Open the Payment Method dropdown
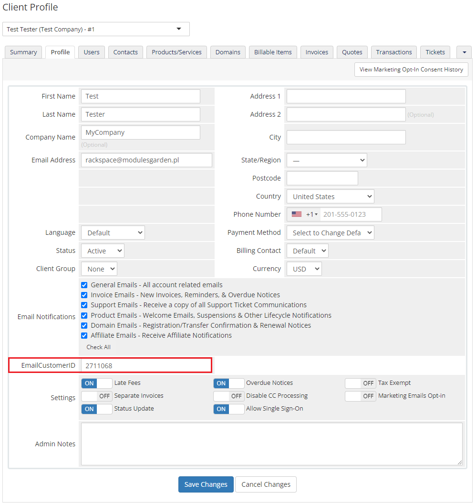The height and width of the screenshot is (503, 476). 330,232
